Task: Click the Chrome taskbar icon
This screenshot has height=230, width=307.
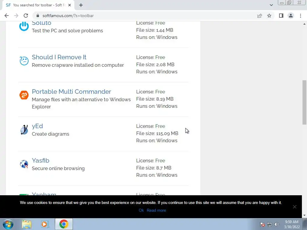Action: (x=64, y=224)
